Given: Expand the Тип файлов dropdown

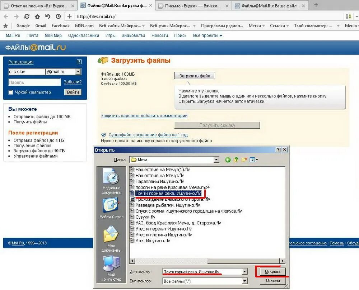Looking at the screenshot, I should point(244,281).
